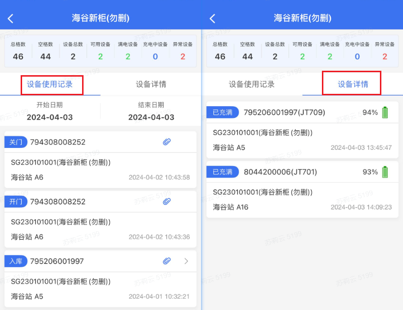Expand the 入库 record with the right chevron
This screenshot has width=403, height=310.
click(x=186, y=261)
